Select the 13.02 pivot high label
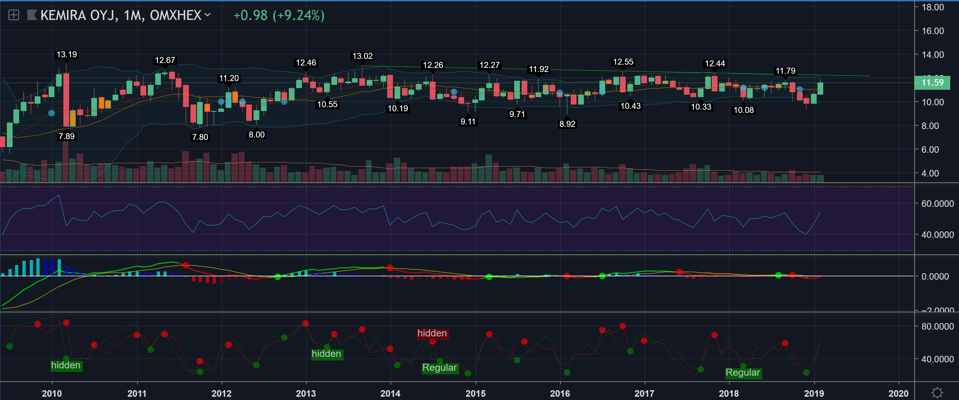This screenshot has height=400, width=959. (x=362, y=56)
